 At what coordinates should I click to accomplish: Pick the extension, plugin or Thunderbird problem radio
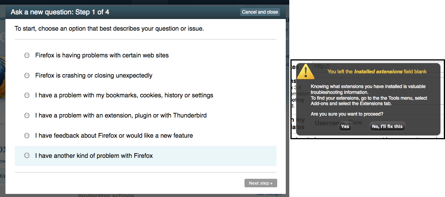[27, 115]
